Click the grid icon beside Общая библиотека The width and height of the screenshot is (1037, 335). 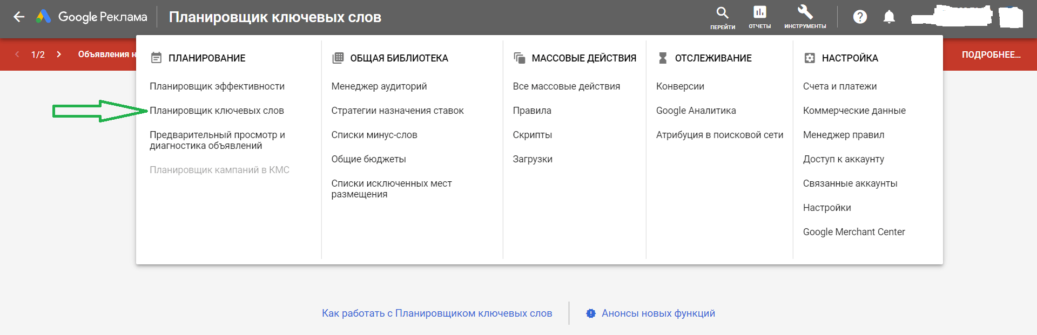[338, 58]
